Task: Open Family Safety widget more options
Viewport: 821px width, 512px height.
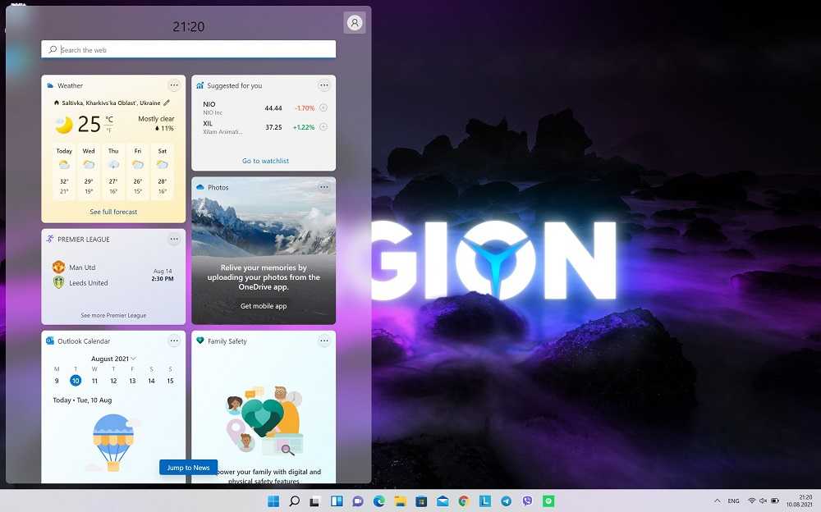Action: 324,341
